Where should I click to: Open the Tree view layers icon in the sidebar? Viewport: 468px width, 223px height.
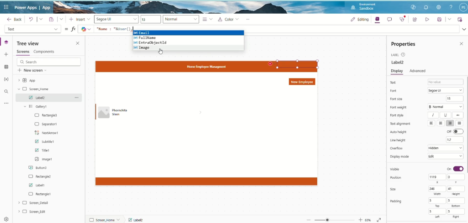click(x=6, y=42)
